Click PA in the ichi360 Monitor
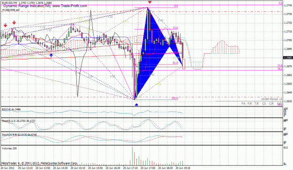The image size is (293, 170). tap(243, 103)
